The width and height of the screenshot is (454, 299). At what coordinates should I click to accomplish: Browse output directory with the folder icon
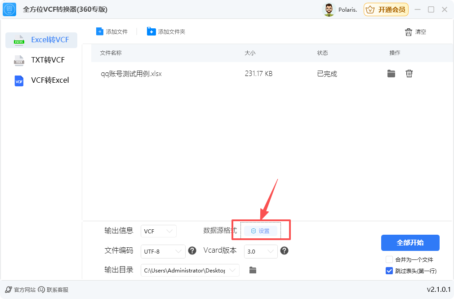(253, 270)
